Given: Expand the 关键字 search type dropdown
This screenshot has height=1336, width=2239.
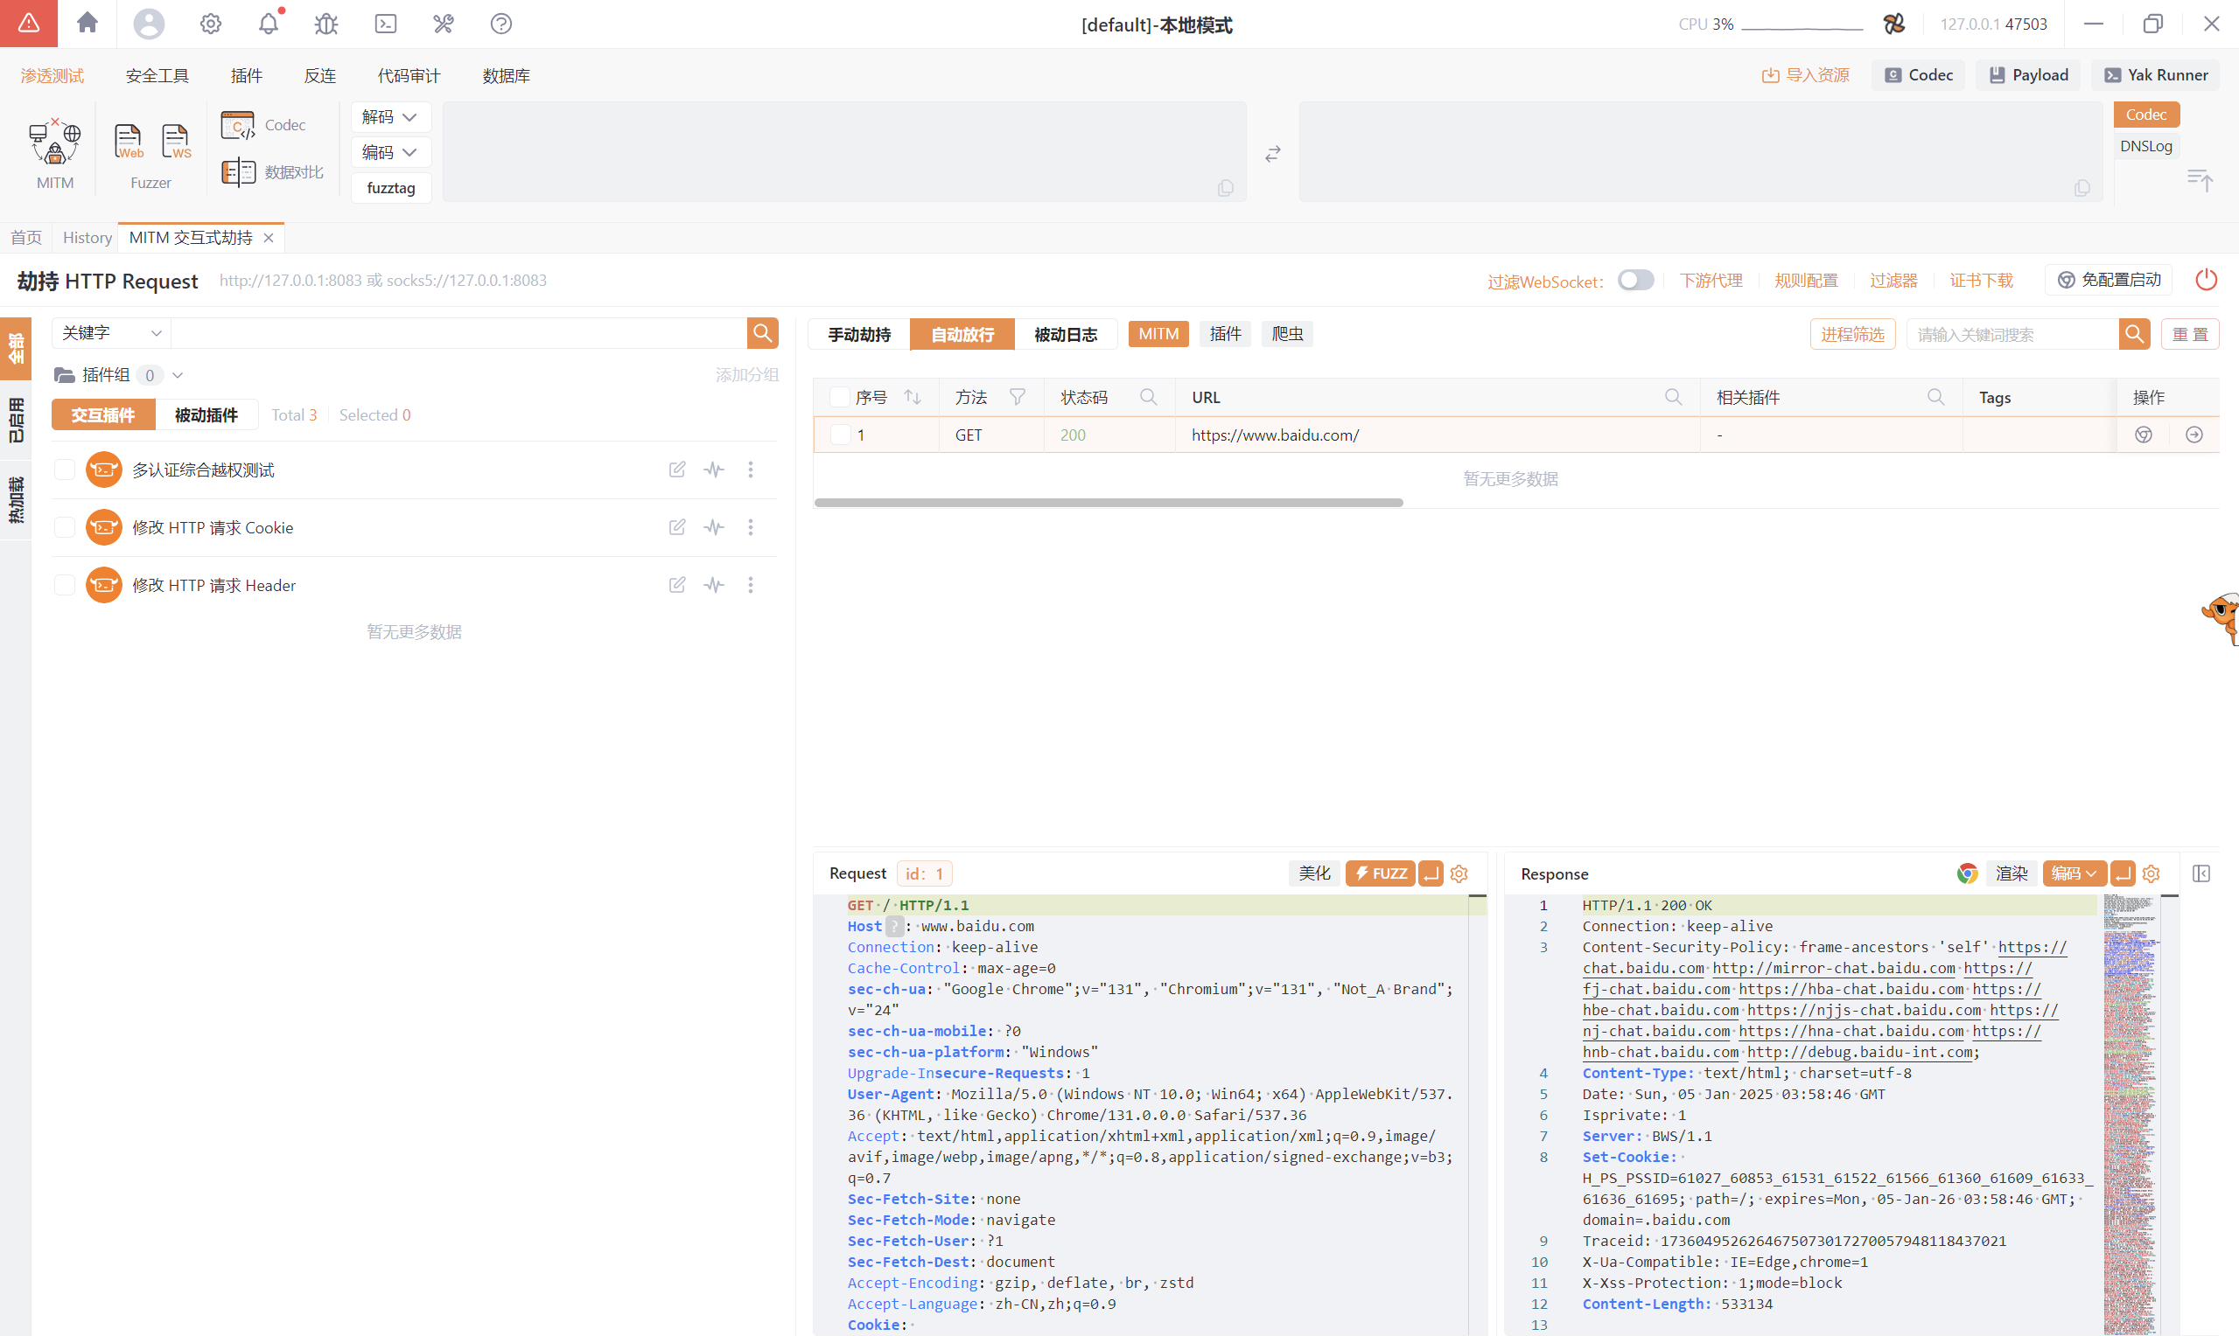Looking at the screenshot, I should click(x=111, y=333).
